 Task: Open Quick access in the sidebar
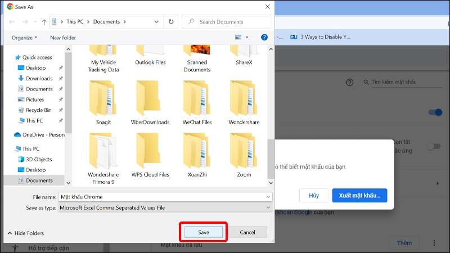click(x=34, y=57)
